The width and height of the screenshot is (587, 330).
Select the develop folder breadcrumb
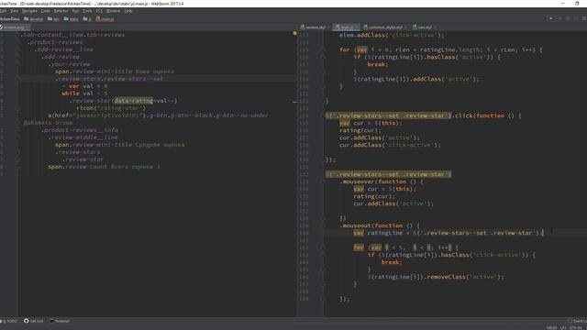tap(34, 19)
